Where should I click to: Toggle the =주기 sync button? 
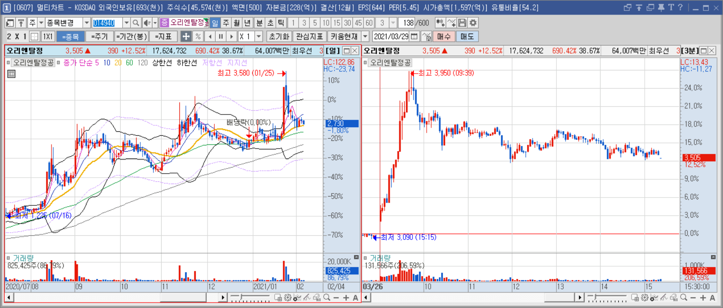[x=99, y=36]
